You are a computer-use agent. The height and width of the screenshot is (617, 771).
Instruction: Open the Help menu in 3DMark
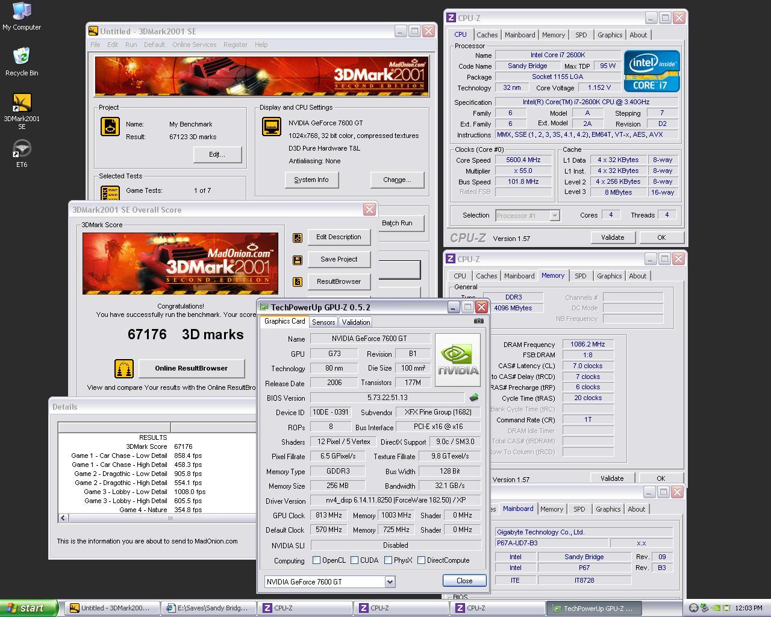pyautogui.click(x=261, y=45)
